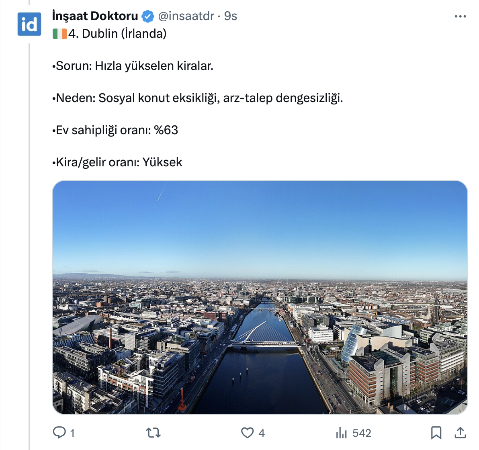Open view analytics bar chart icon

pyautogui.click(x=341, y=433)
